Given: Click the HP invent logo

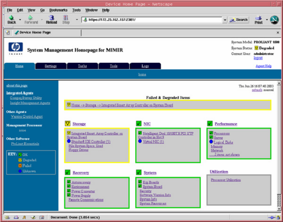Looking at the screenshot, I should pos(16,48).
